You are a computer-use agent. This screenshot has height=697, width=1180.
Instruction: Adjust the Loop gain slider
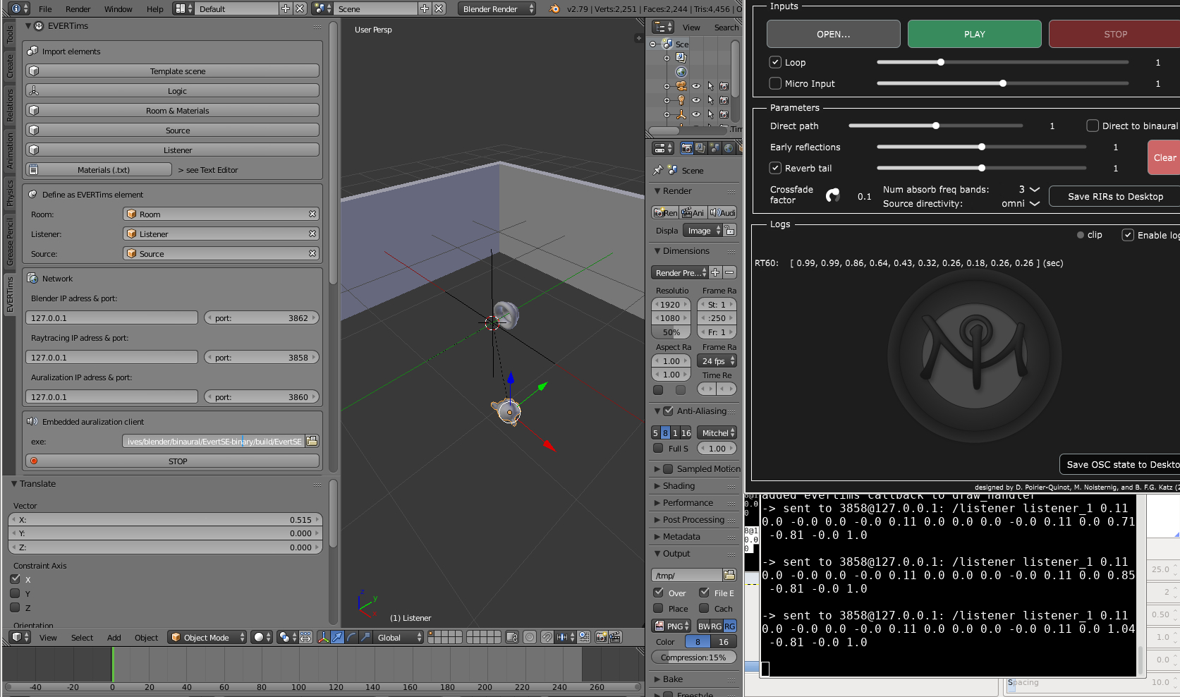point(1002,62)
